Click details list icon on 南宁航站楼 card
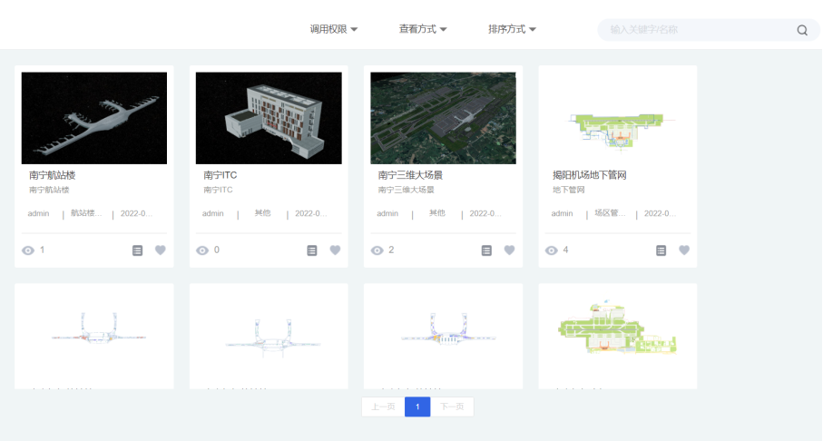 (138, 250)
